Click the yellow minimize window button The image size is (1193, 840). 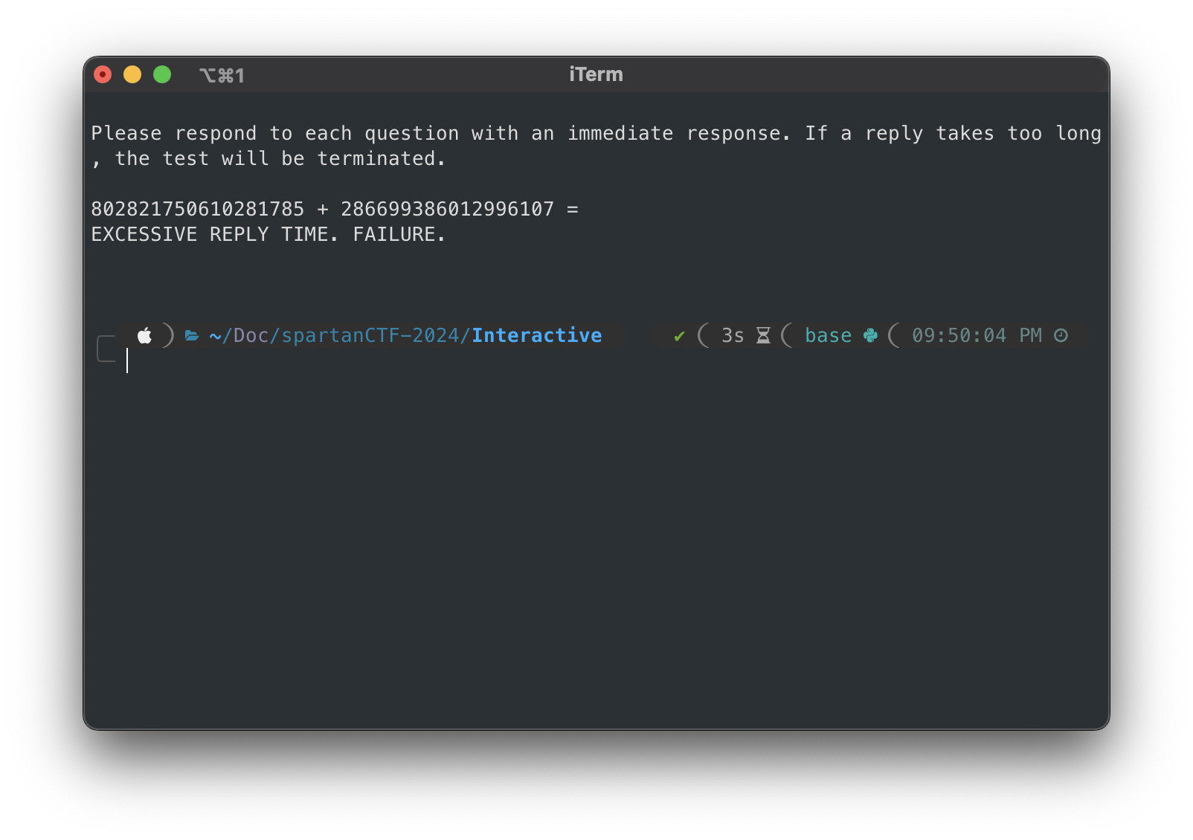coord(132,74)
